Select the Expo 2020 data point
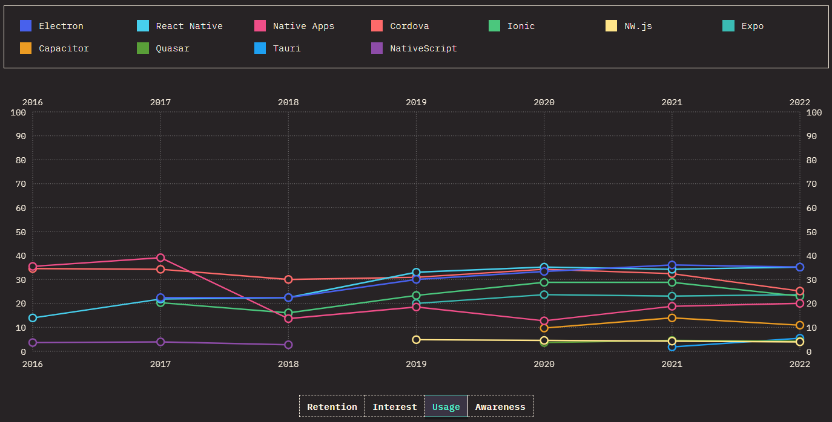The height and width of the screenshot is (422, 832). pos(544,295)
